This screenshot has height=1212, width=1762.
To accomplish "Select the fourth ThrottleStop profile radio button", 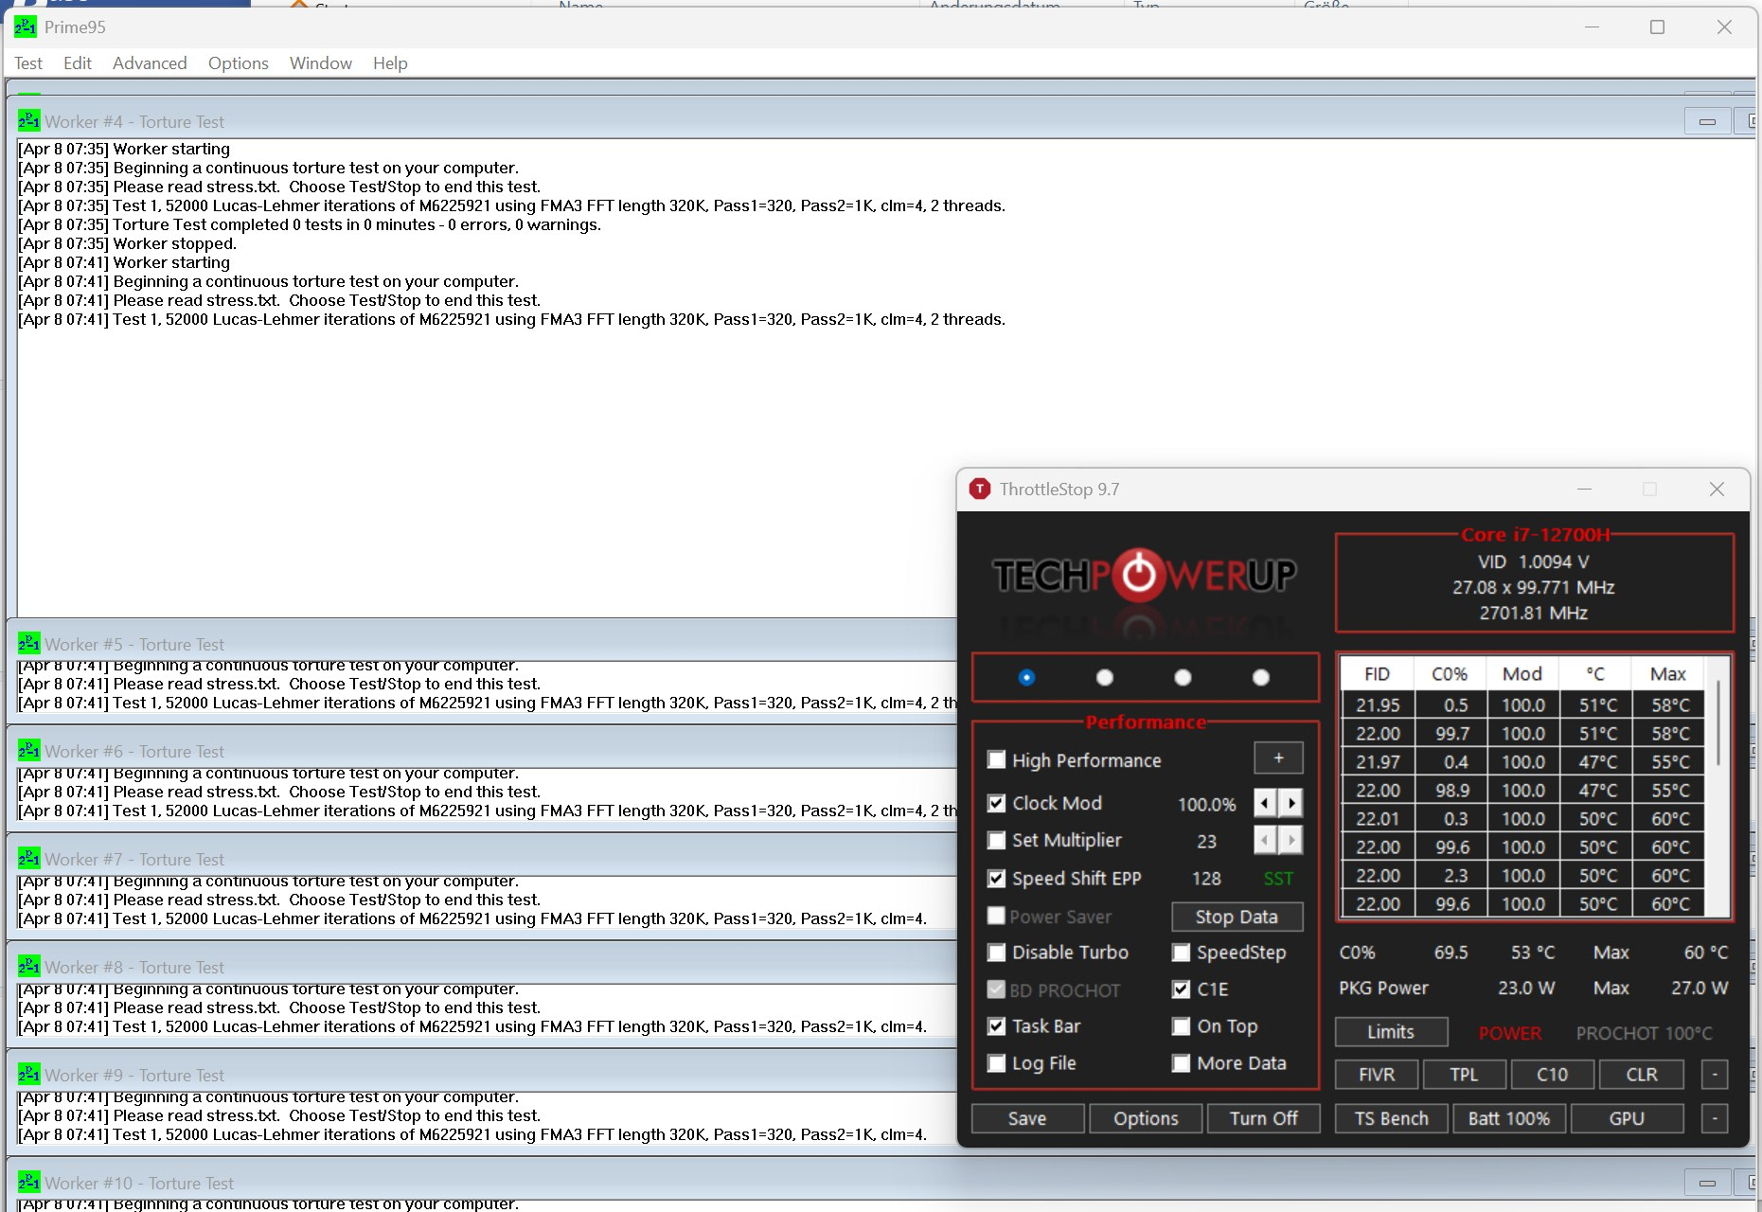I will pos(1260,677).
